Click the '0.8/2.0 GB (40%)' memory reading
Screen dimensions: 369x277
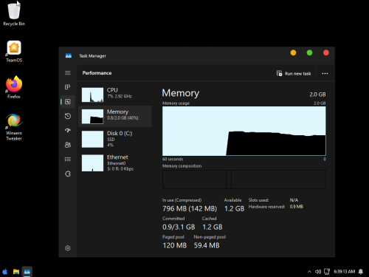(123, 118)
